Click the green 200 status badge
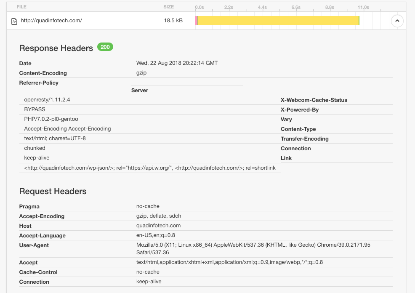415x293 pixels. tap(105, 47)
